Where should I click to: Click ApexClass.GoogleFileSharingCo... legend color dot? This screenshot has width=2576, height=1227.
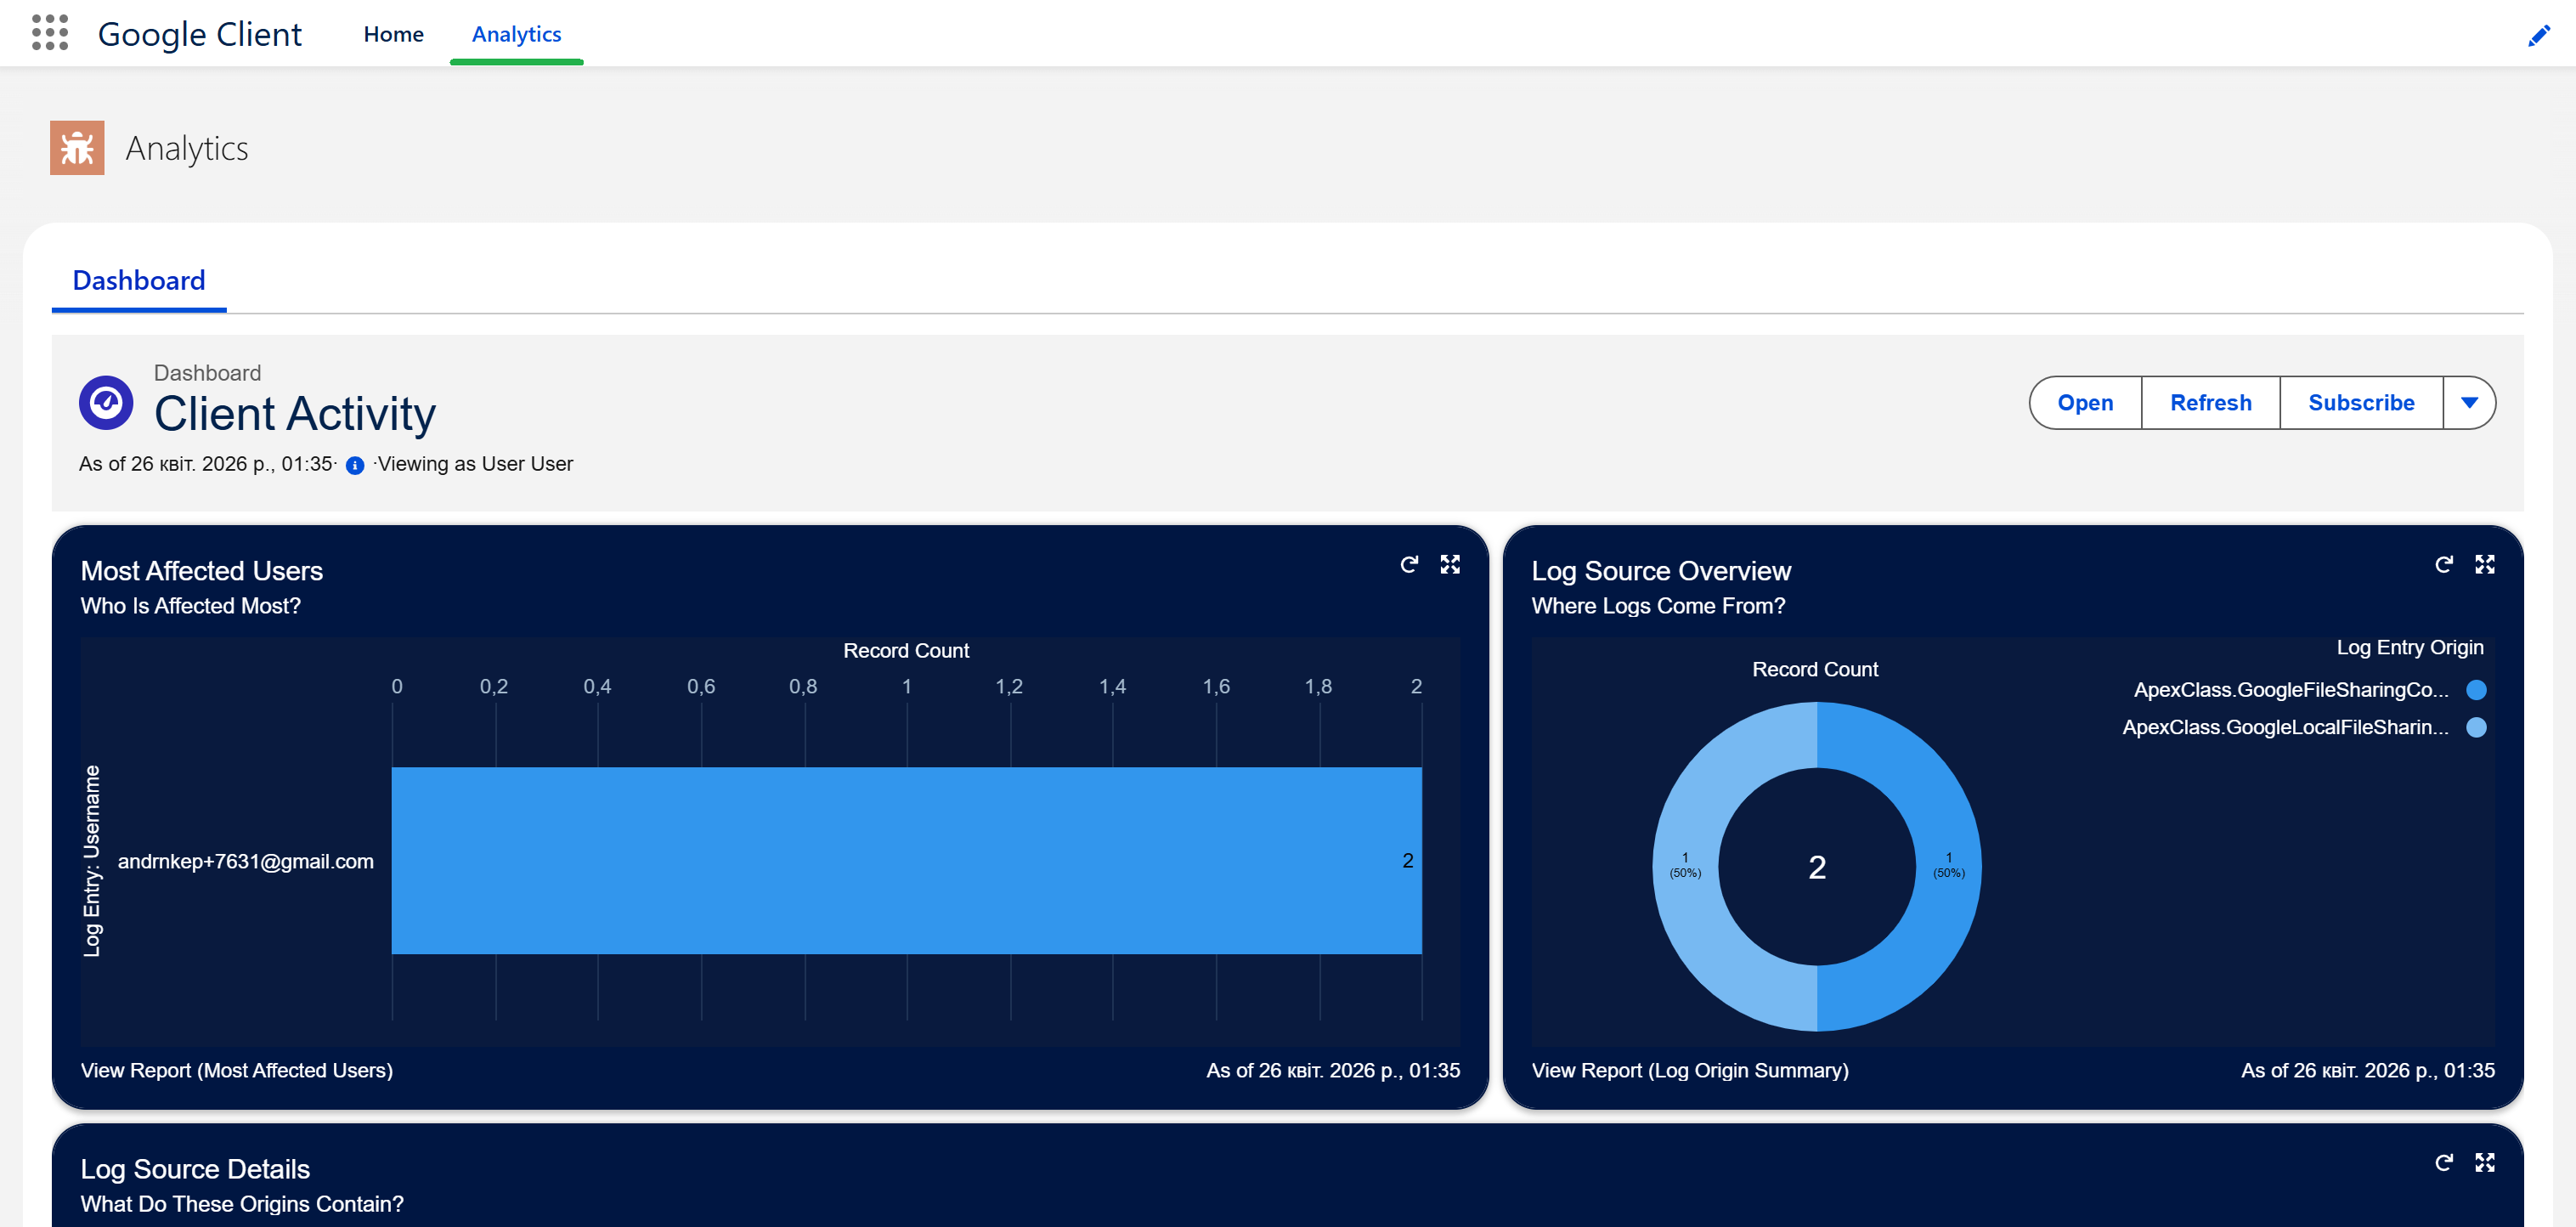(2477, 690)
